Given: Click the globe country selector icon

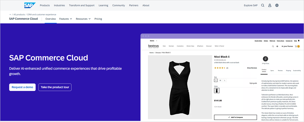Looking at the screenshot, I should [277, 5].
